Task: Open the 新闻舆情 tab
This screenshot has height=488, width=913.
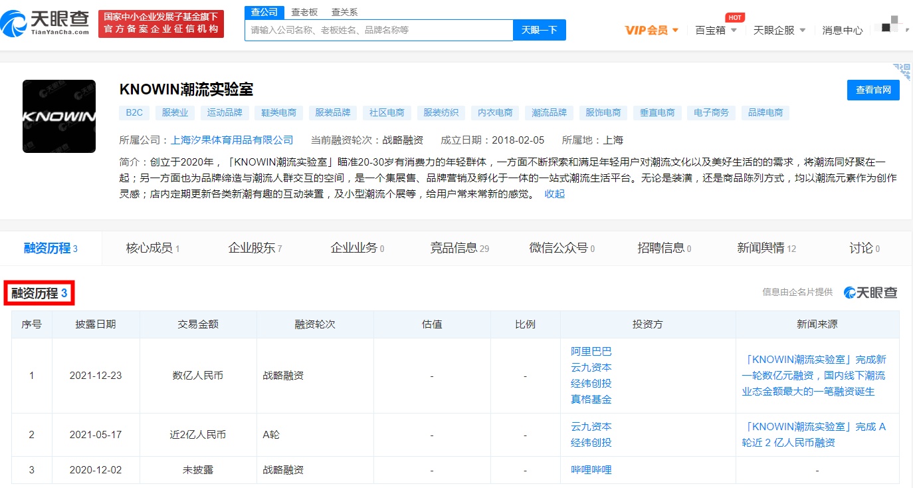Action: pyautogui.click(x=767, y=248)
